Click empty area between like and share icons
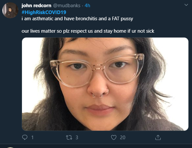 pos(140,138)
